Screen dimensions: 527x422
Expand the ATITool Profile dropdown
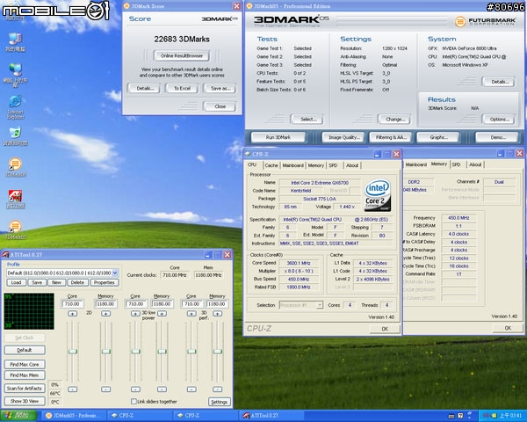click(x=115, y=273)
